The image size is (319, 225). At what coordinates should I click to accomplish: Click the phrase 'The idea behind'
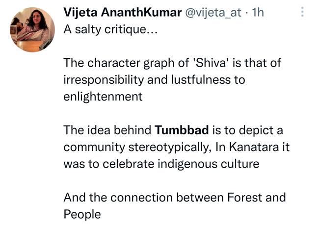click(107, 131)
